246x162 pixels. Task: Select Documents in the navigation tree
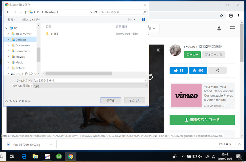point(22,45)
